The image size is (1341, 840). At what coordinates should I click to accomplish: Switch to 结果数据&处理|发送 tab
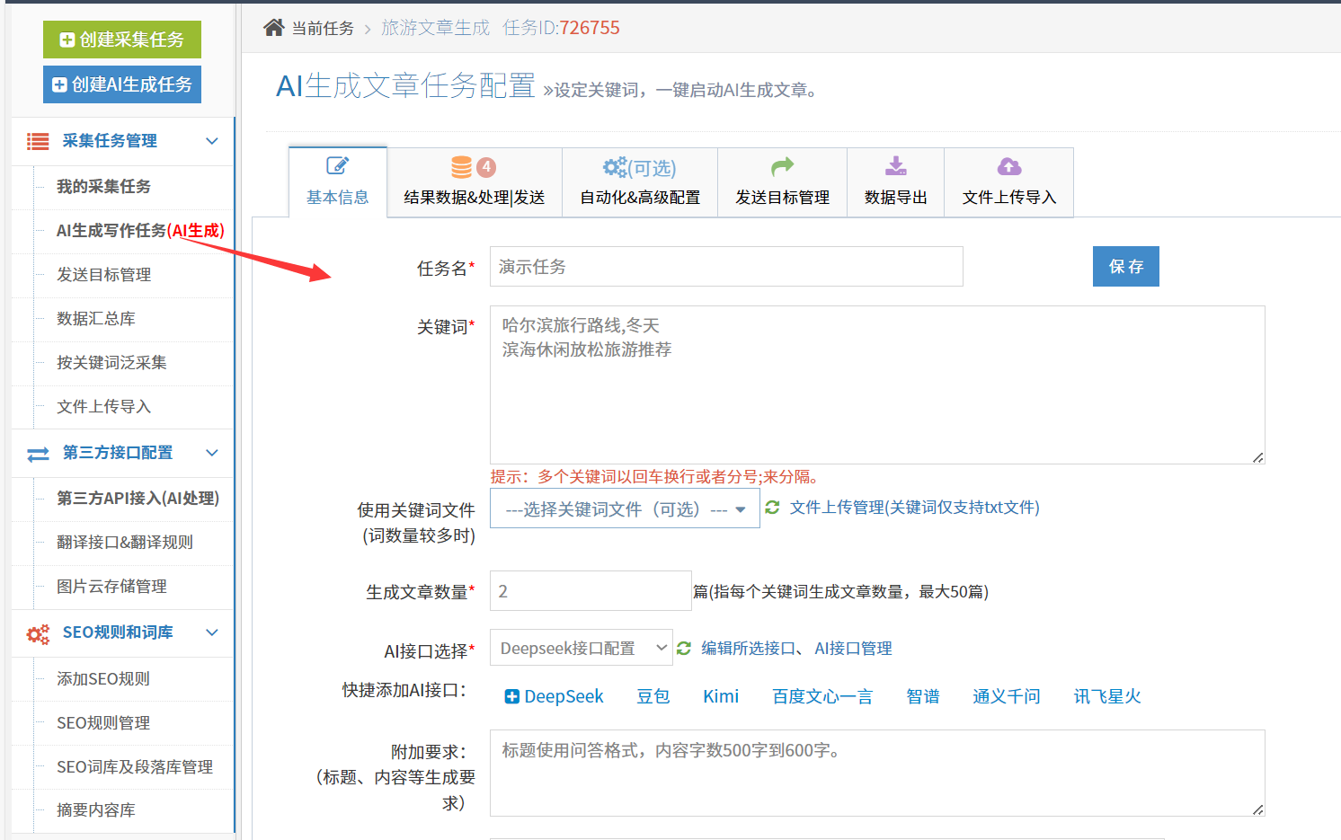point(474,182)
